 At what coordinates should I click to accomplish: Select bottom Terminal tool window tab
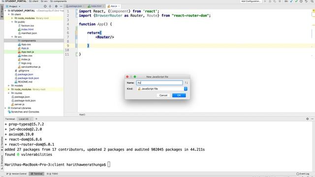point(37,174)
